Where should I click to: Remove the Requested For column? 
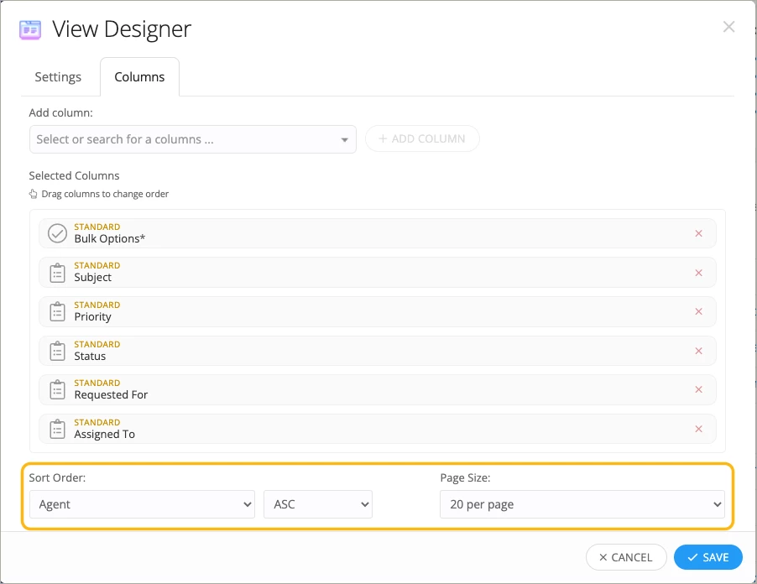(x=698, y=389)
